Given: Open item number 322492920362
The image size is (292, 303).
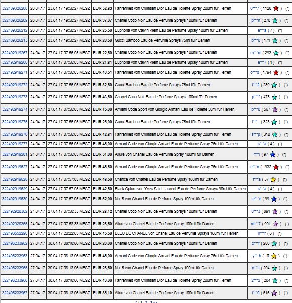Looking at the screenshot, I should click(x=15, y=211).
